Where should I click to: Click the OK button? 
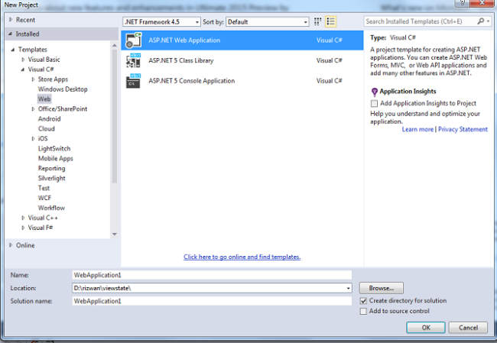click(x=426, y=328)
